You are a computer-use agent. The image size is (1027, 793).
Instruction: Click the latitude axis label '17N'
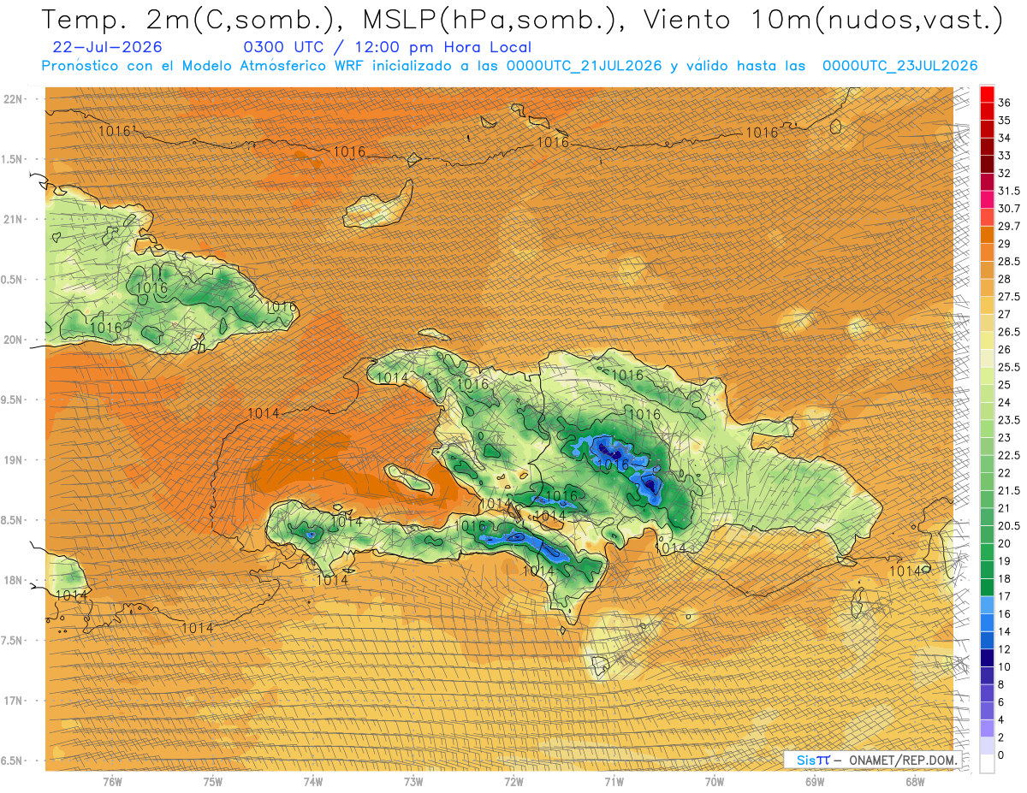15,701
